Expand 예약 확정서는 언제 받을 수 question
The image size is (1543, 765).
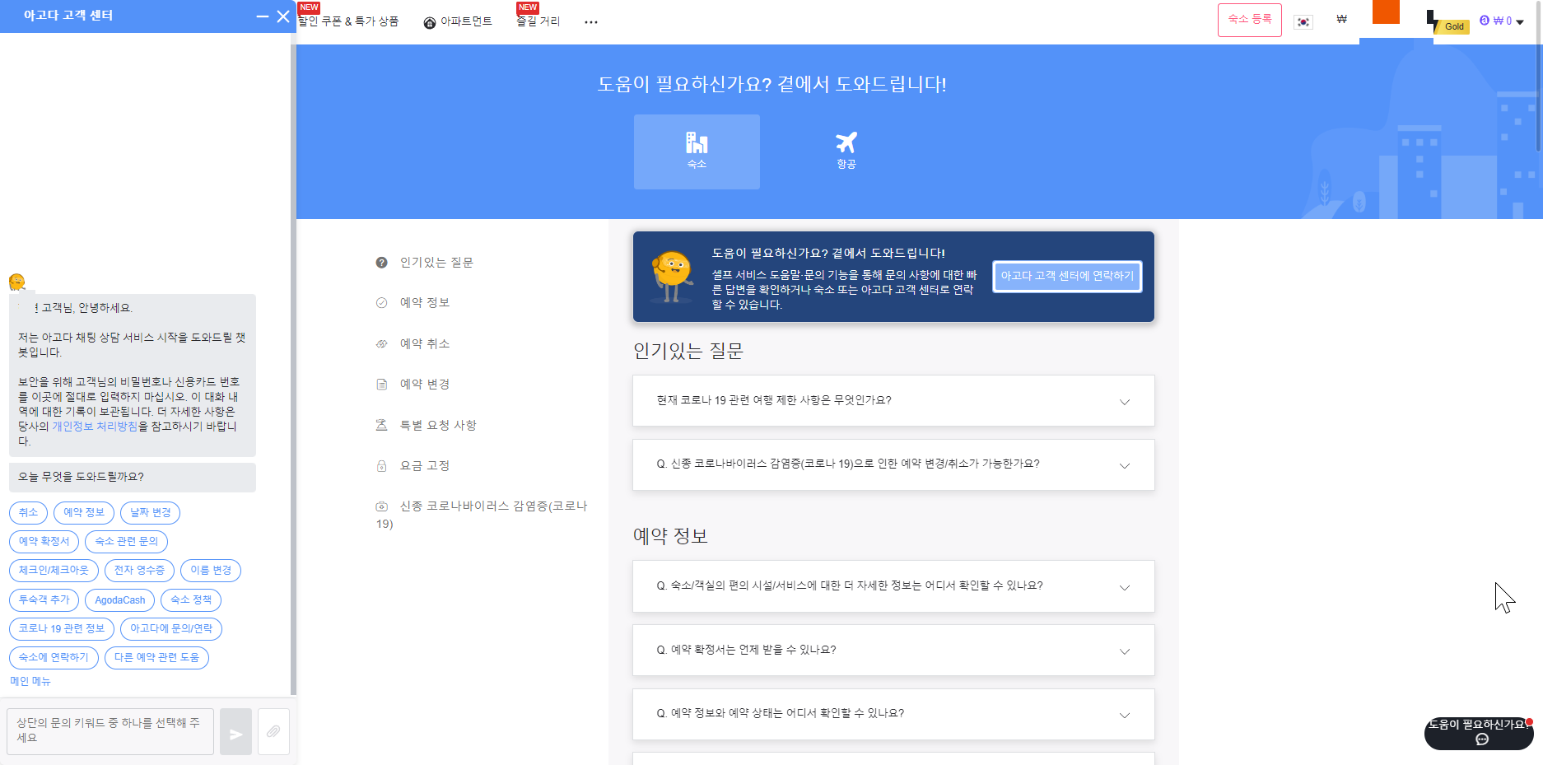pos(893,651)
